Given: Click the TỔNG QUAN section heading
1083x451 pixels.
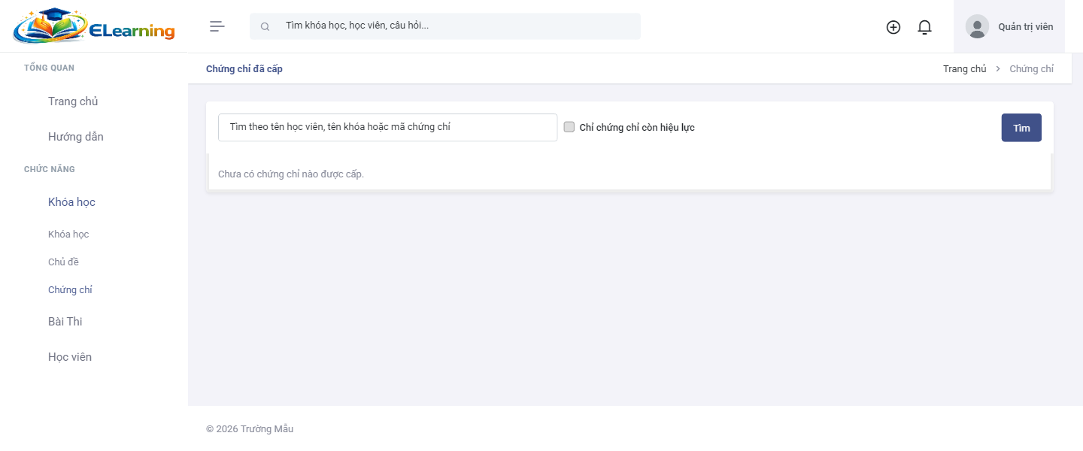Looking at the screenshot, I should [x=49, y=68].
